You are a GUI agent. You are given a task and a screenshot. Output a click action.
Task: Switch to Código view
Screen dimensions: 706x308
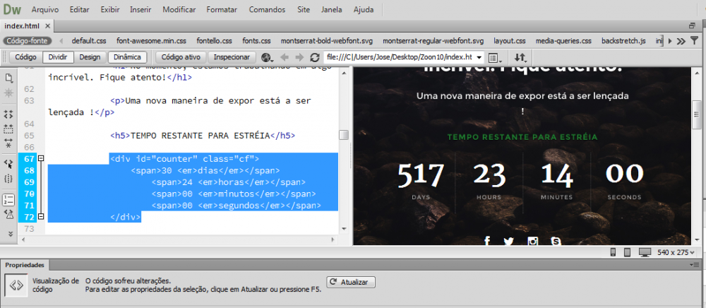(x=25, y=57)
